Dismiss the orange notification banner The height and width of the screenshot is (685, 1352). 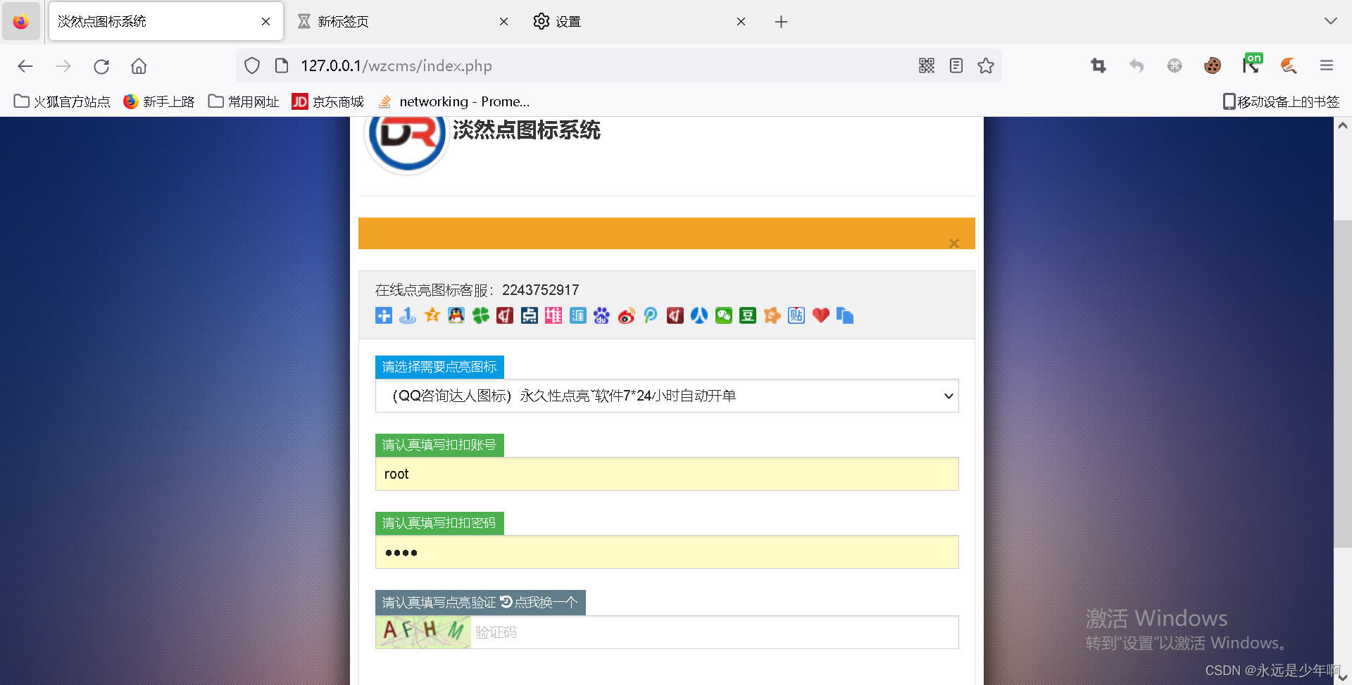954,243
